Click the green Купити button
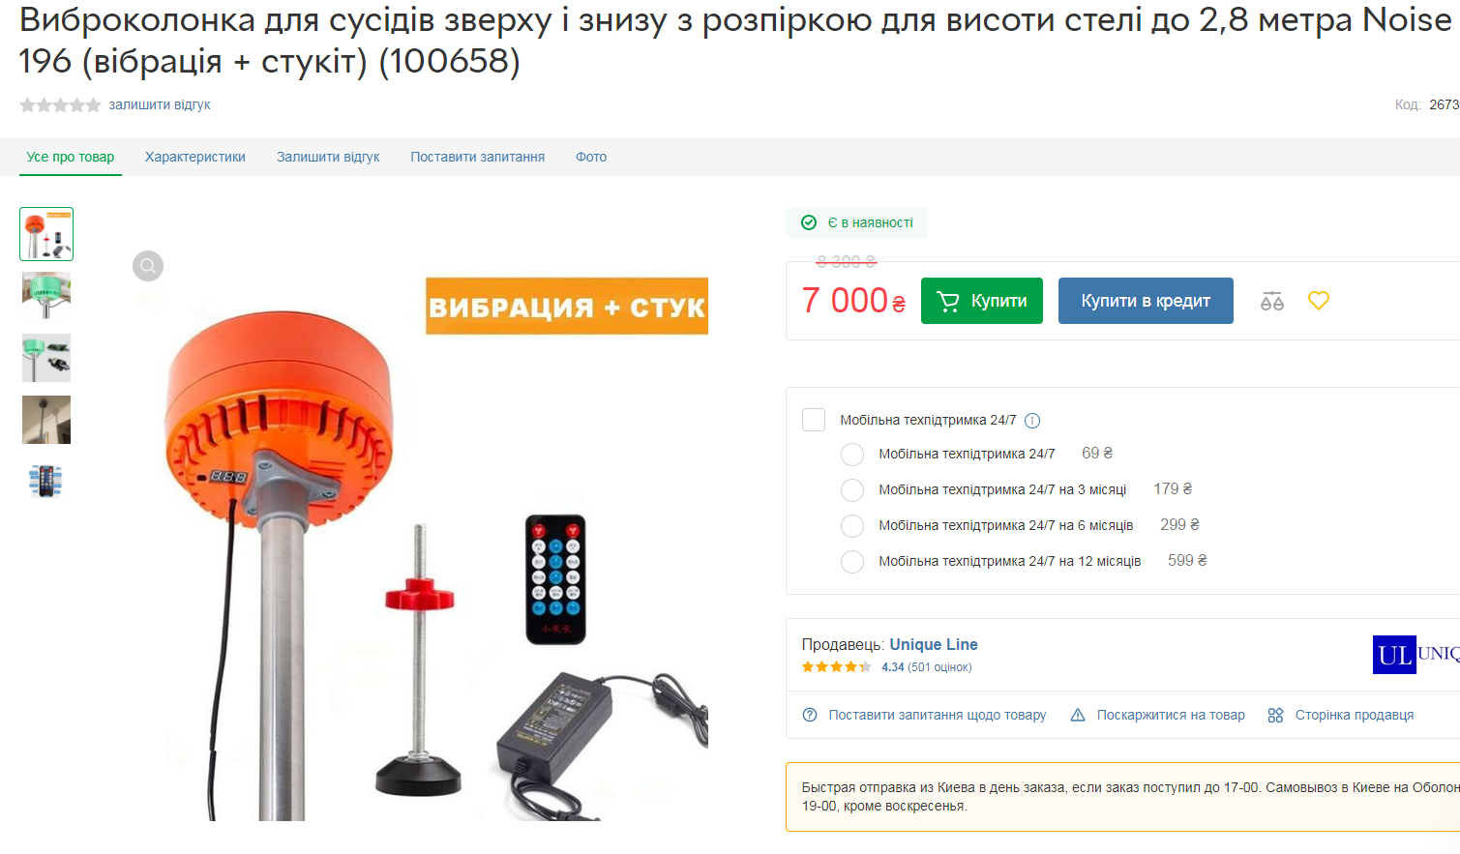 (982, 301)
